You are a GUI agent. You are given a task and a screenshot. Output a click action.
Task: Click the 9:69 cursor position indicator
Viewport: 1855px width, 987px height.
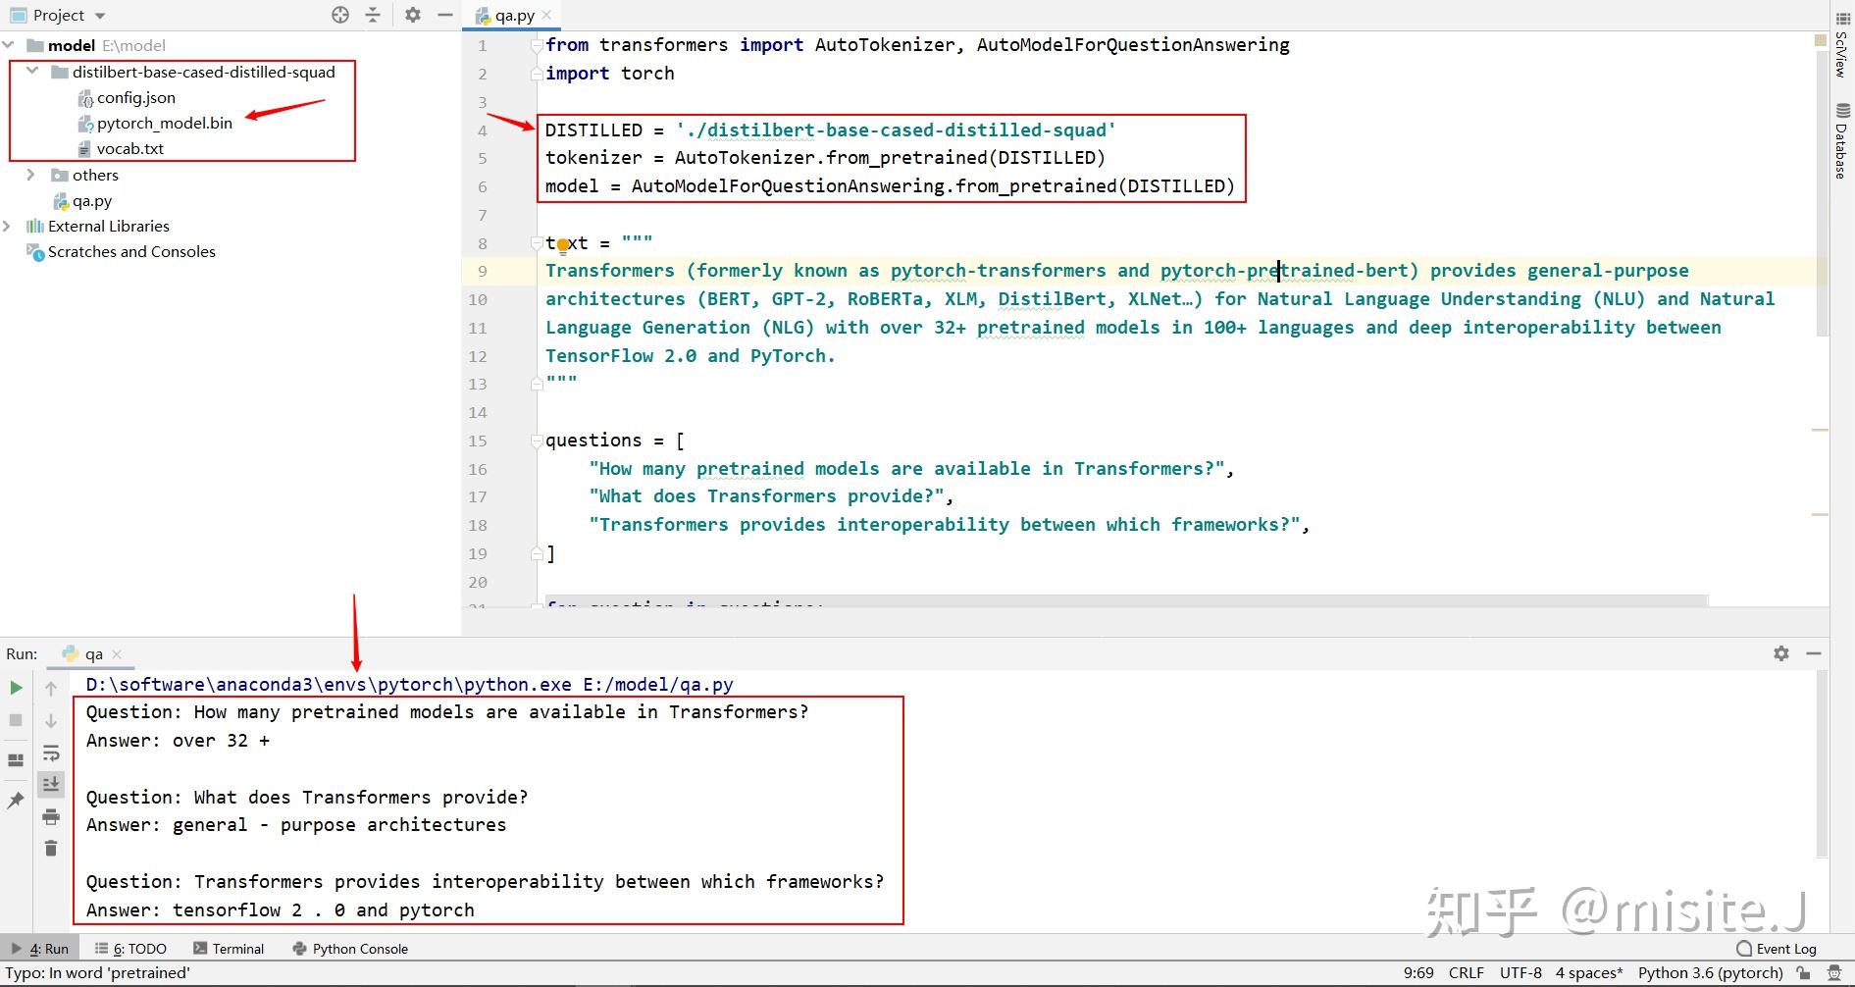pos(1418,973)
